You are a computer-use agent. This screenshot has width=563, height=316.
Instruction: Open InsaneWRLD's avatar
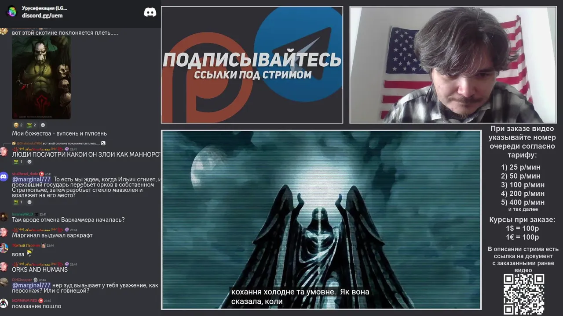(x=4, y=217)
